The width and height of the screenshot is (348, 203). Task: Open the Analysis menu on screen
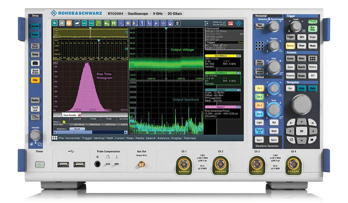(x=163, y=138)
